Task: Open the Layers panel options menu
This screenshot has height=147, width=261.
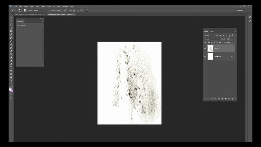Action: [x=235, y=31]
